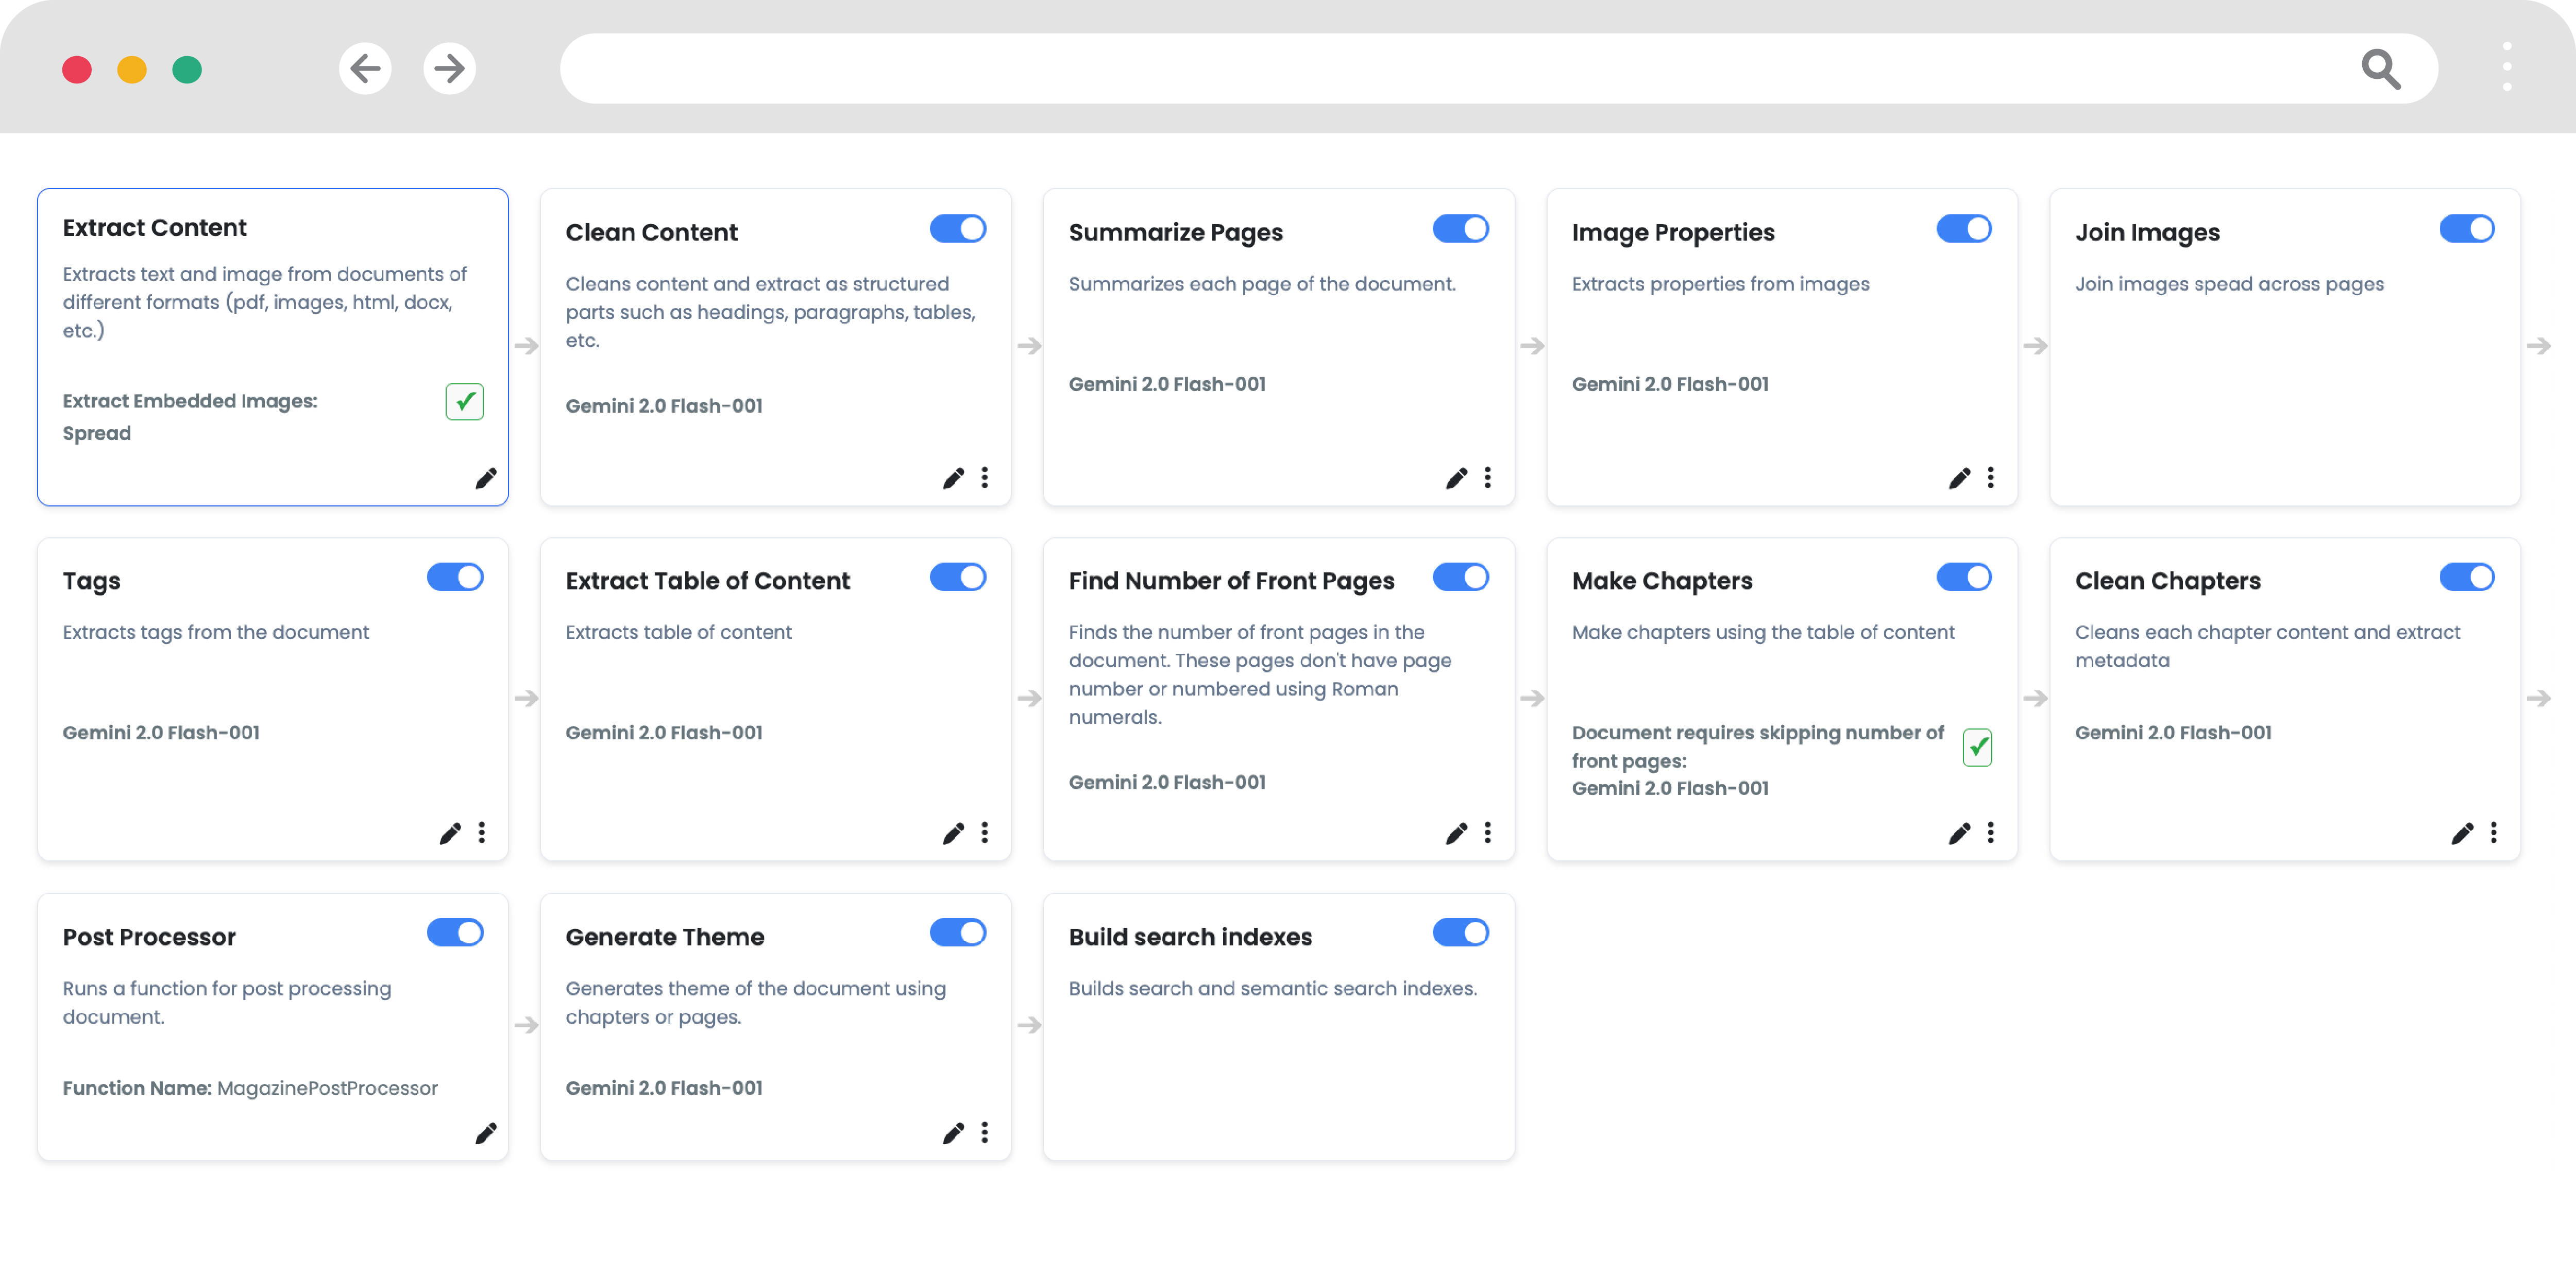Click the pencil icon on Post Processor

tap(486, 1133)
